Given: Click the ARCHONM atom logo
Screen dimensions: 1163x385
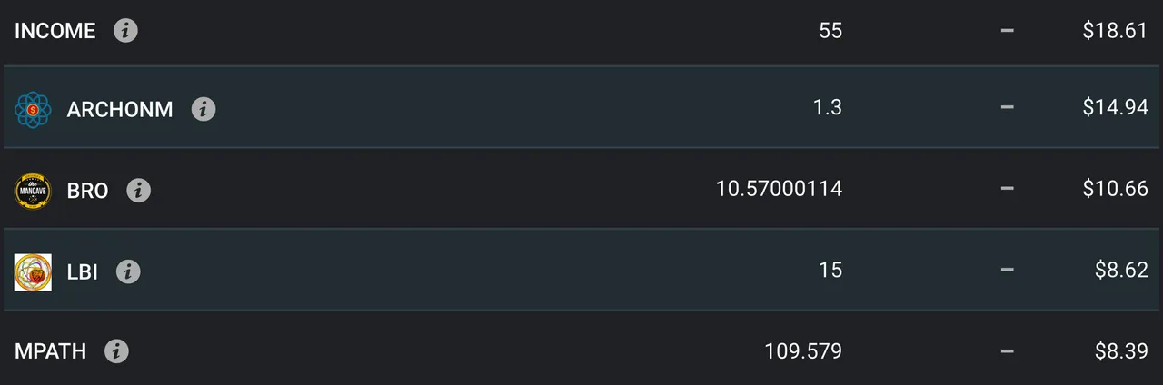Looking at the screenshot, I should click(x=33, y=110).
